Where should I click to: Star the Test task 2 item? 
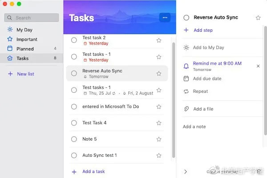[x=159, y=40]
